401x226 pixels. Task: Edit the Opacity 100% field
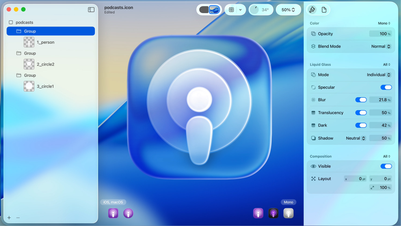pos(380,34)
